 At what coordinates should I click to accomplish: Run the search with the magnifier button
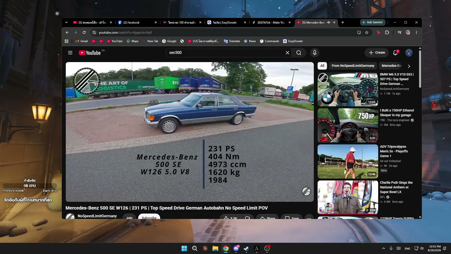pos(299,53)
